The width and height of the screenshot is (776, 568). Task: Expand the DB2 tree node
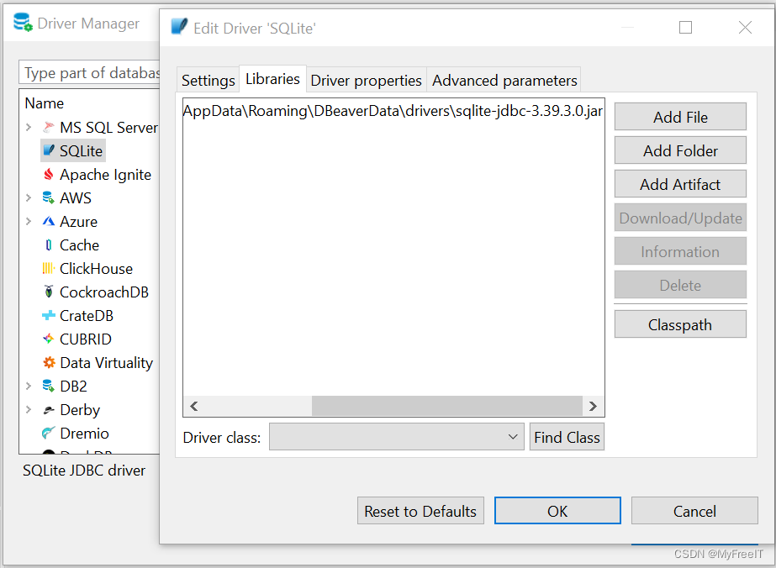pos(29,386)
